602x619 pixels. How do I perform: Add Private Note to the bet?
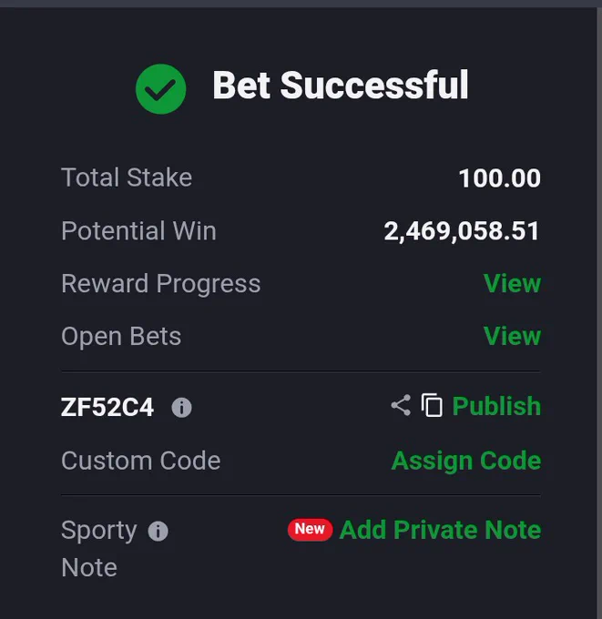(x=440, y=530)
